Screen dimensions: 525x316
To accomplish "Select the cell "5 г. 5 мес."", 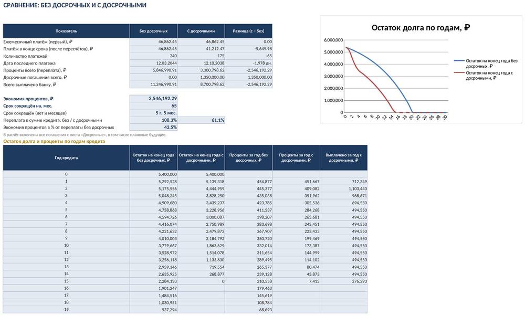I will click(x=153, y=113).
